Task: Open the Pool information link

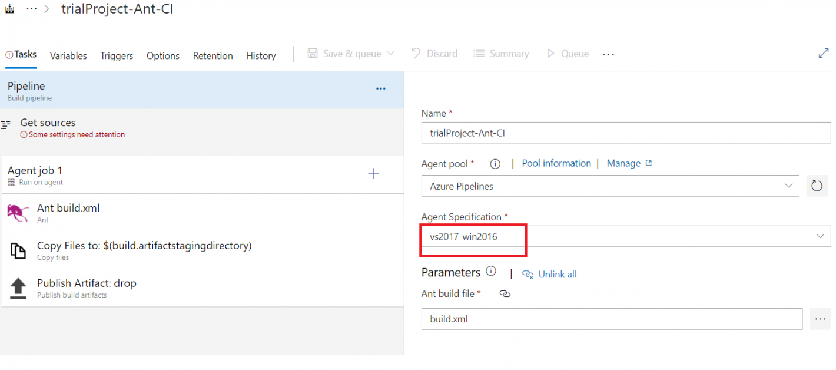Action: click(556, 163)
